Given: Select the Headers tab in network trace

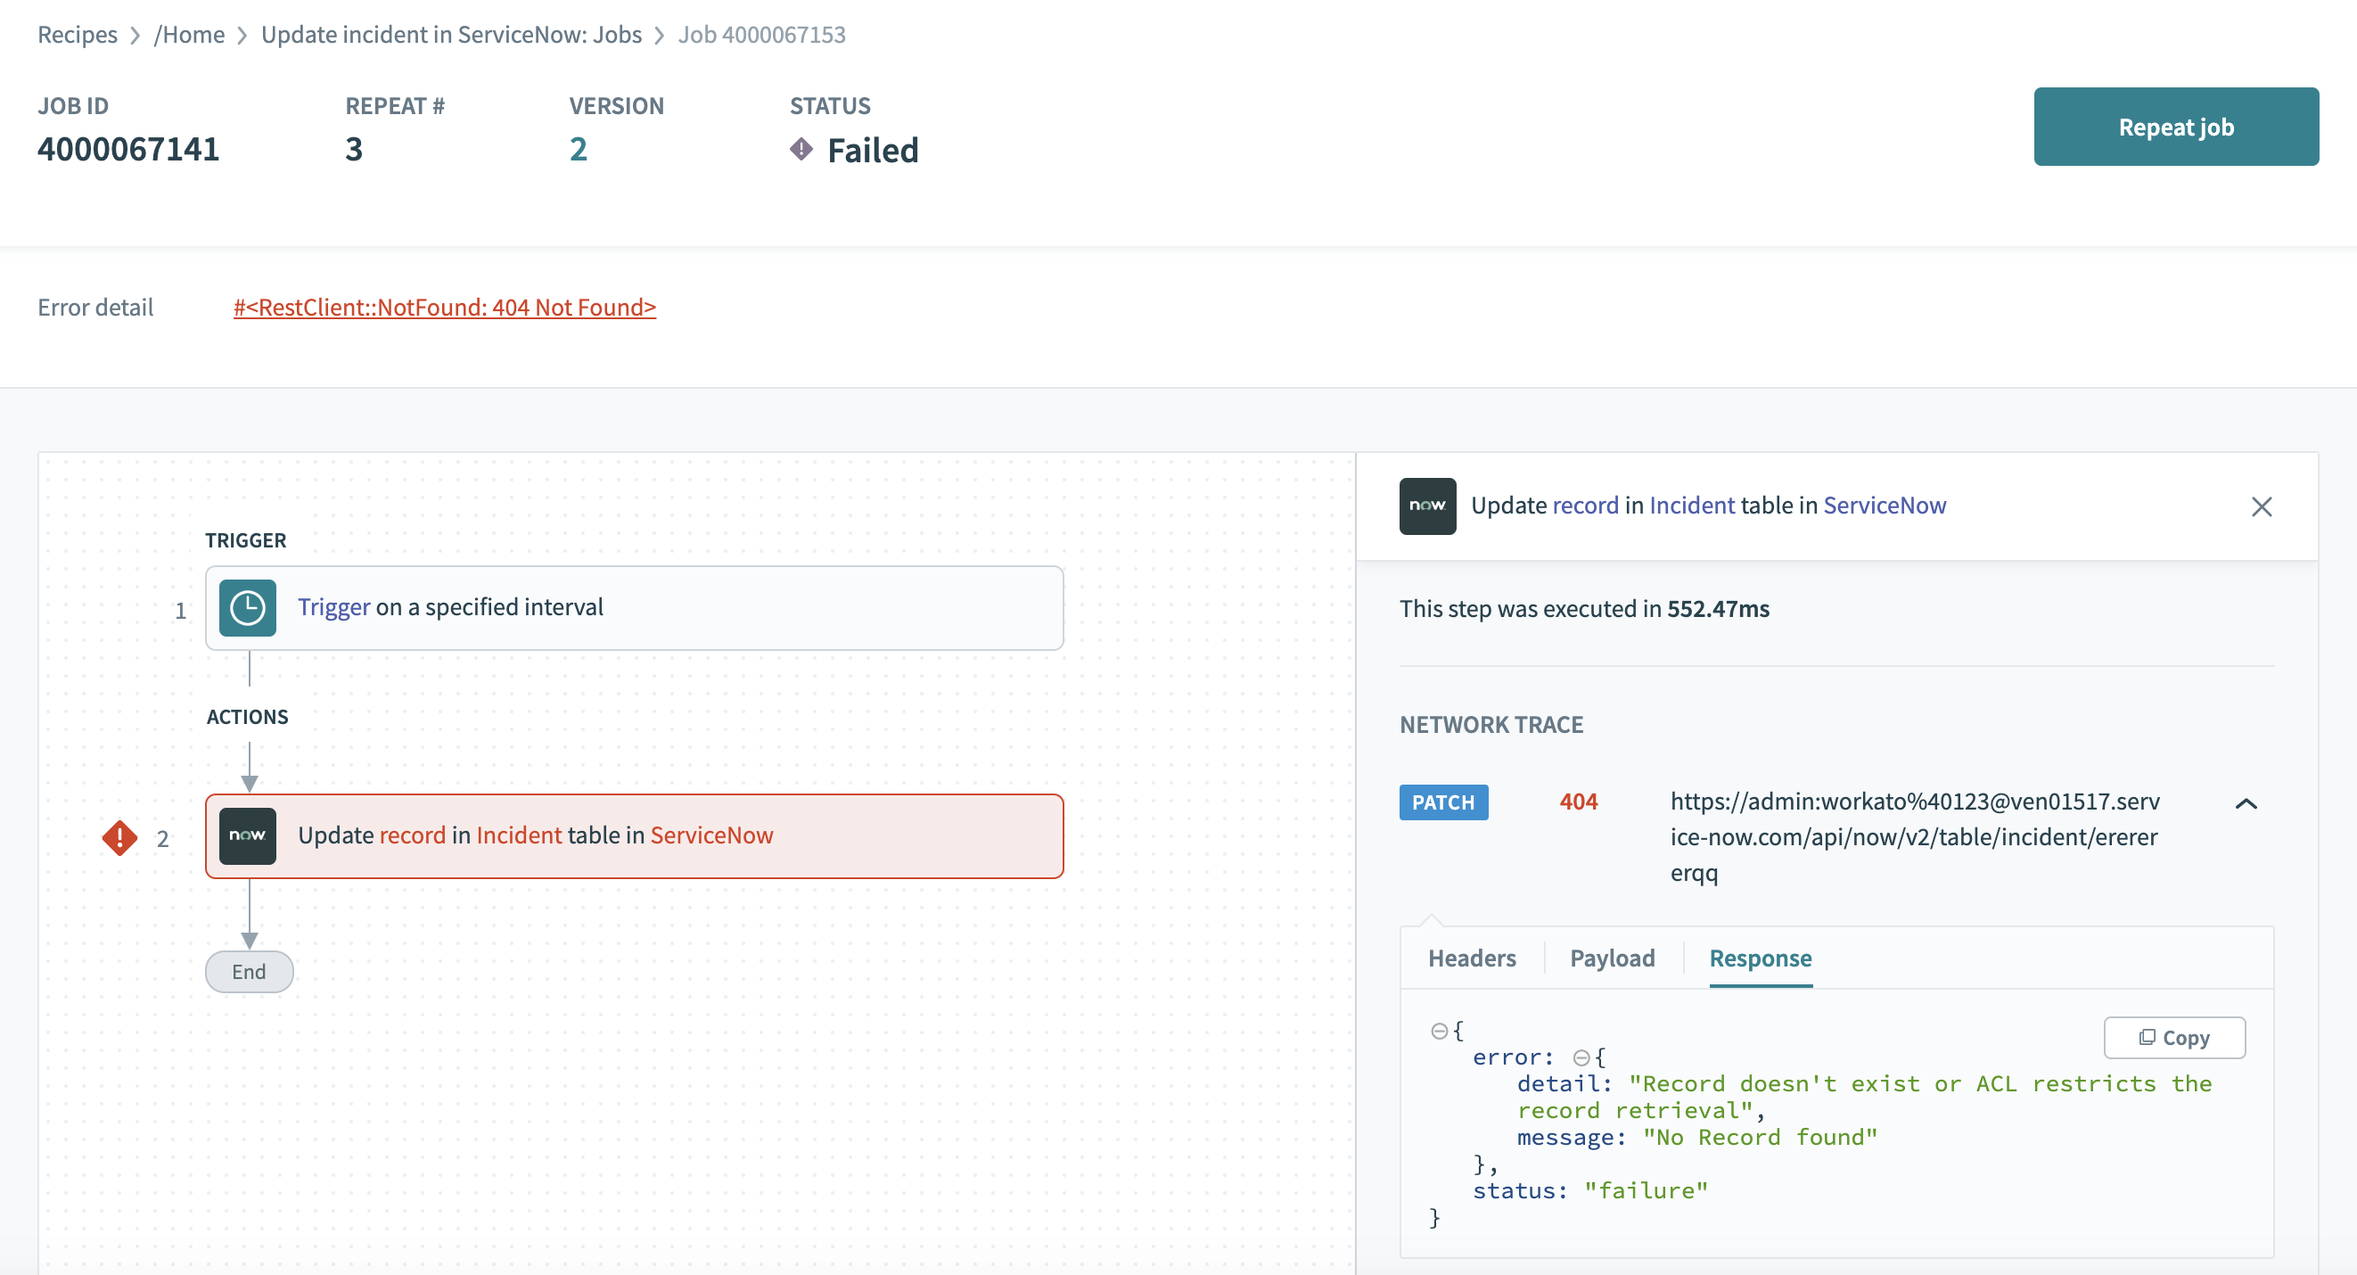Looking at the screenshot, I should [1470, 958].
